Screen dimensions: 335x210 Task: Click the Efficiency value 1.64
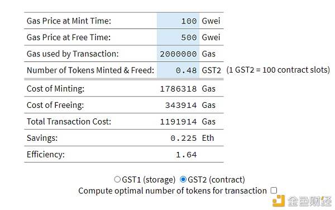point(186,155)
